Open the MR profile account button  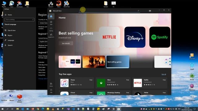tap(150, 11)
